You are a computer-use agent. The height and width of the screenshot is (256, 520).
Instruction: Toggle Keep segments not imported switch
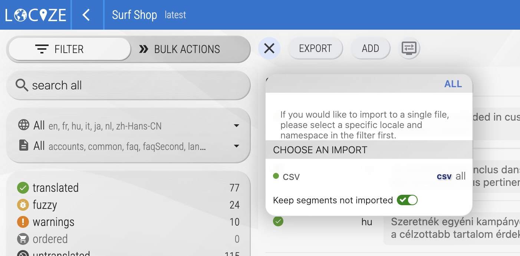407,200
